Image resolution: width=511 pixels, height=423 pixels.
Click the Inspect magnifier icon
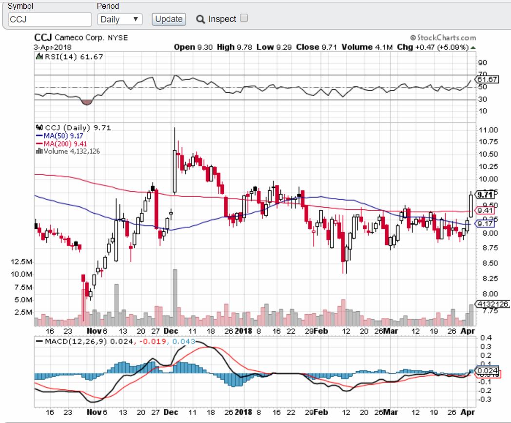[200, 19]
